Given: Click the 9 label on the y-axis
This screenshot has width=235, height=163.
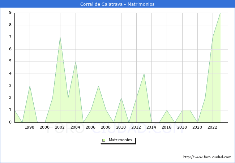Looking at the screenshot, I should [x=10, y=13].
